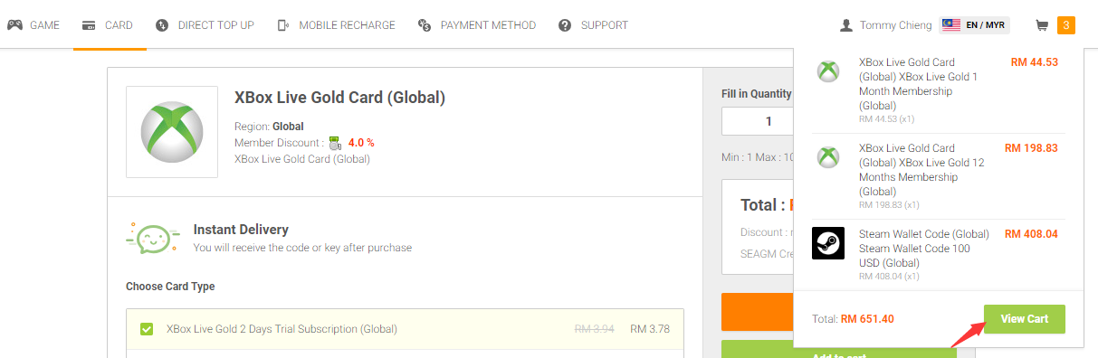Click the Xbox logo of 1 Month Membership
1098x358 pixels.
[827, 71]
